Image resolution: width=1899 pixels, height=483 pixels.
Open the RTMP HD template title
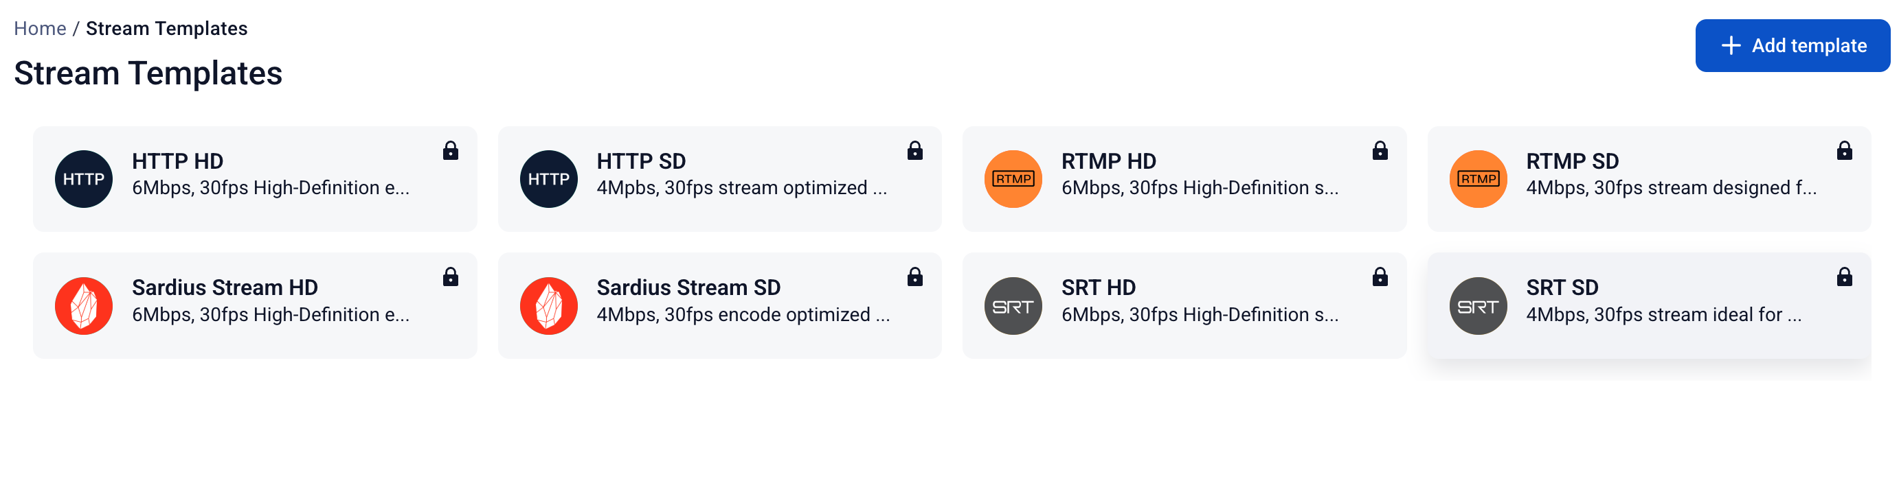click(x=1108, y=161)
